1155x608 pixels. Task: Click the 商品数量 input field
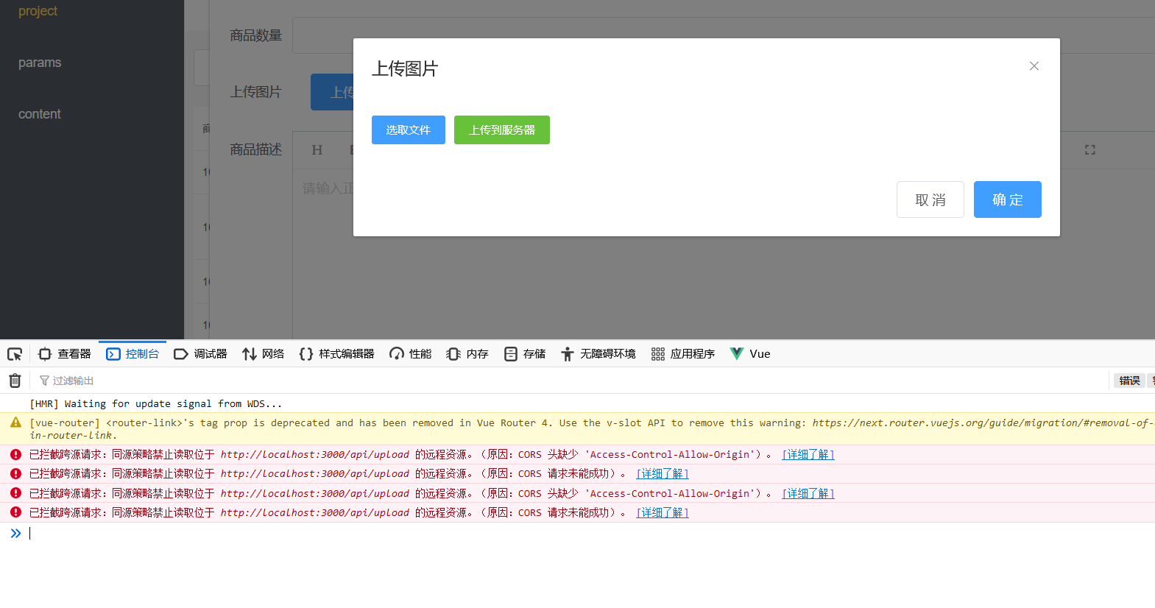tap(724, 35)
